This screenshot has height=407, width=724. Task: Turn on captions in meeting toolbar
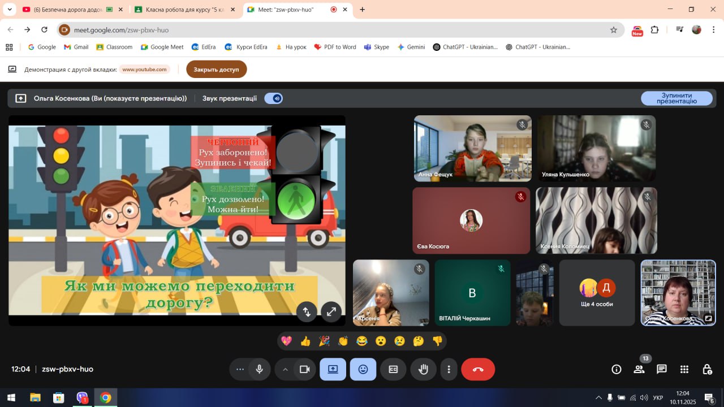(x=393, y=370)
